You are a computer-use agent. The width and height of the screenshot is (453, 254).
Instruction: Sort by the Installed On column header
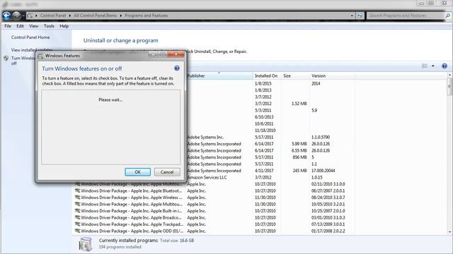click(x=266, y=75)
